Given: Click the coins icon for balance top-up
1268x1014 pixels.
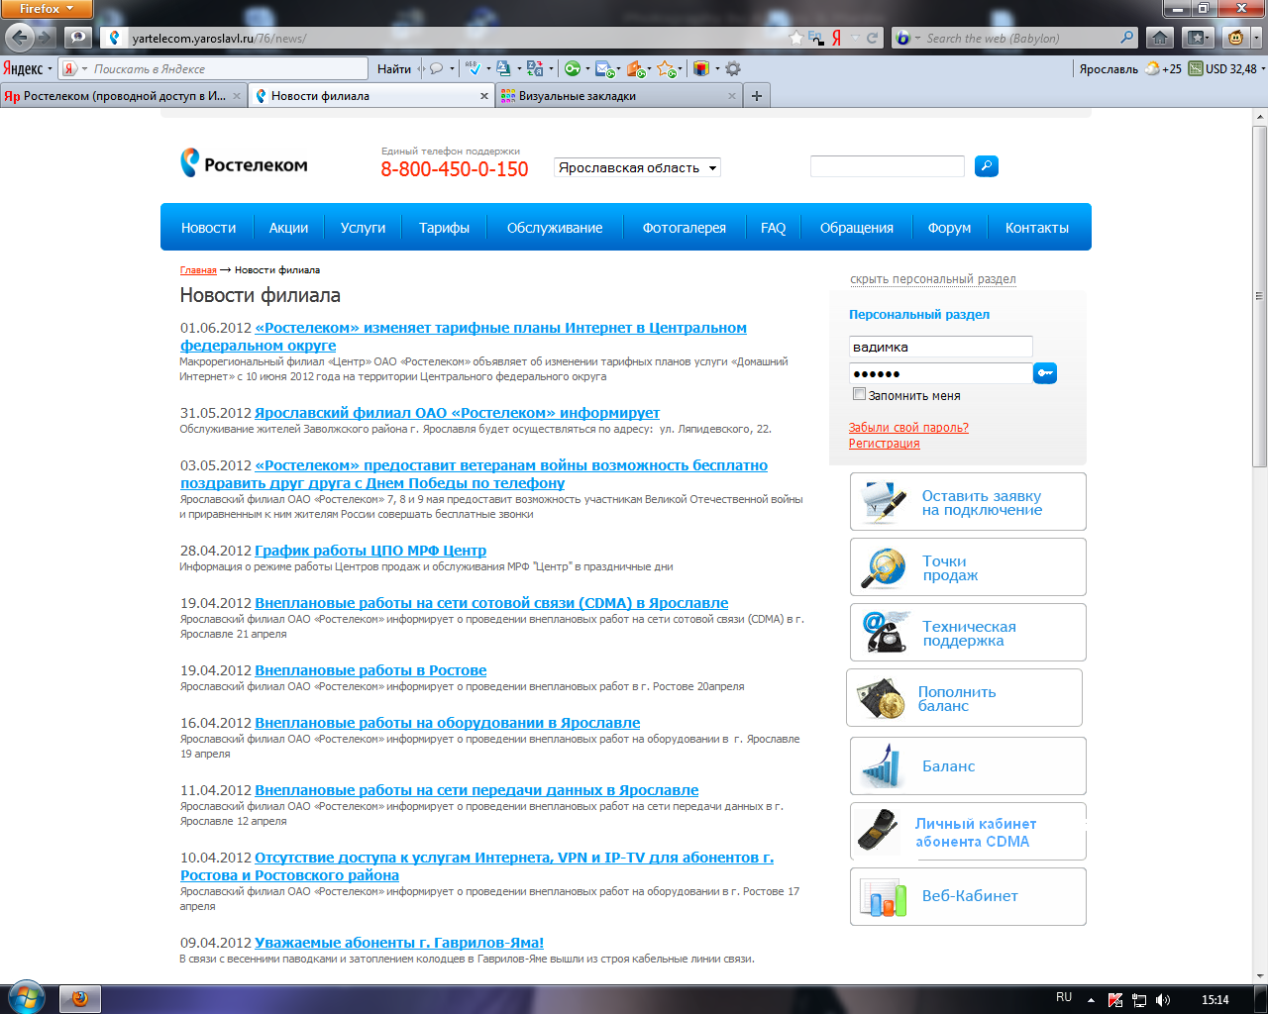Looking at the screenshot, I should click(x=881, y=698).
